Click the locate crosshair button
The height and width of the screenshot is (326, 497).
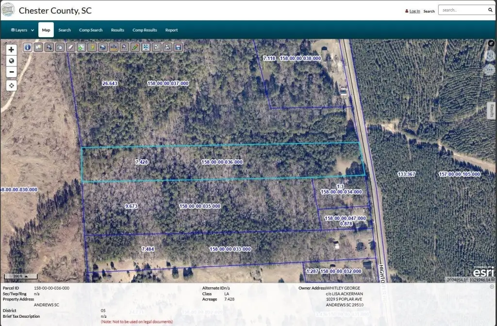click(11, 85)
